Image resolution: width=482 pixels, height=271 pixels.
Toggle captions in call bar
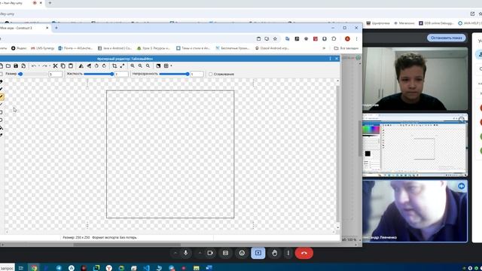point(226,253)
